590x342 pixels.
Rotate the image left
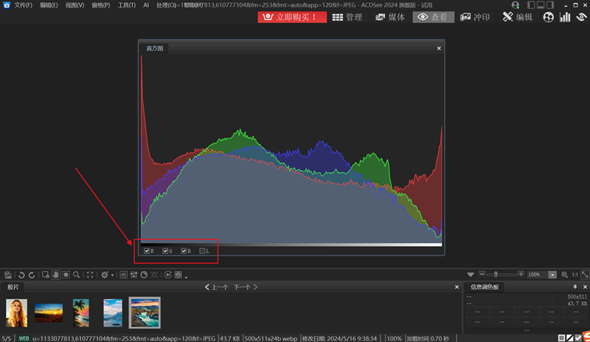tap(21, 275)
